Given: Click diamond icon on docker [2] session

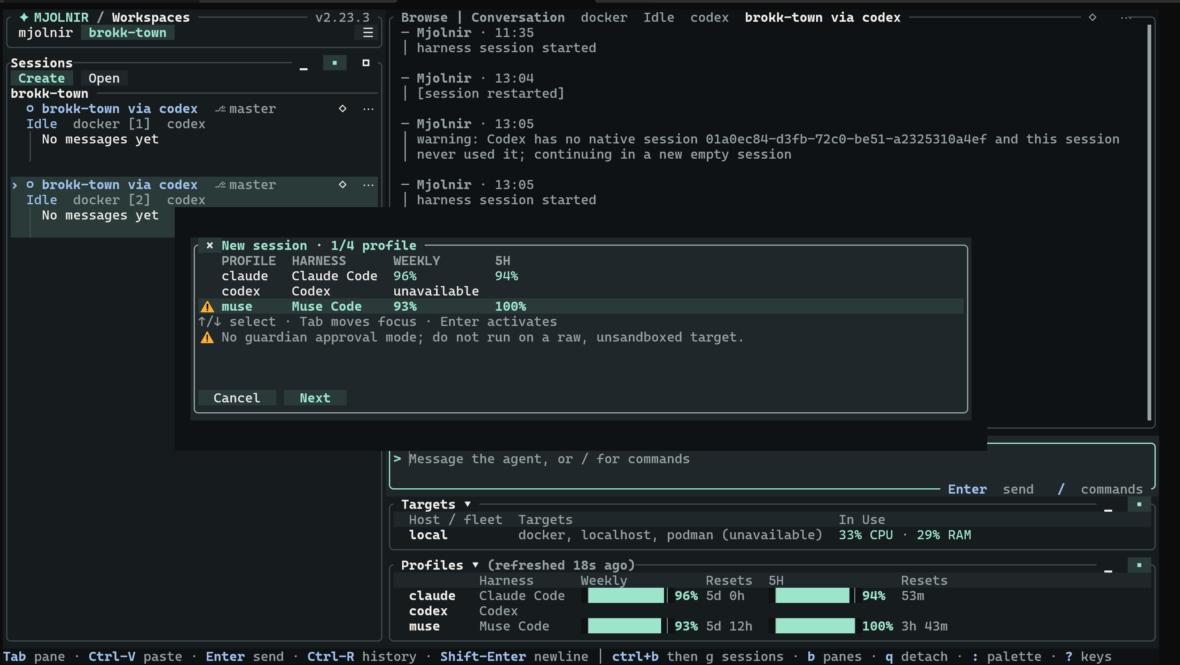Looking at the screenshot, I should [342, 185].
